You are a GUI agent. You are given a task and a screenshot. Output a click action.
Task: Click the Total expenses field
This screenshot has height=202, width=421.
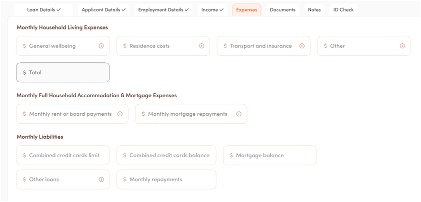(63, 72)
